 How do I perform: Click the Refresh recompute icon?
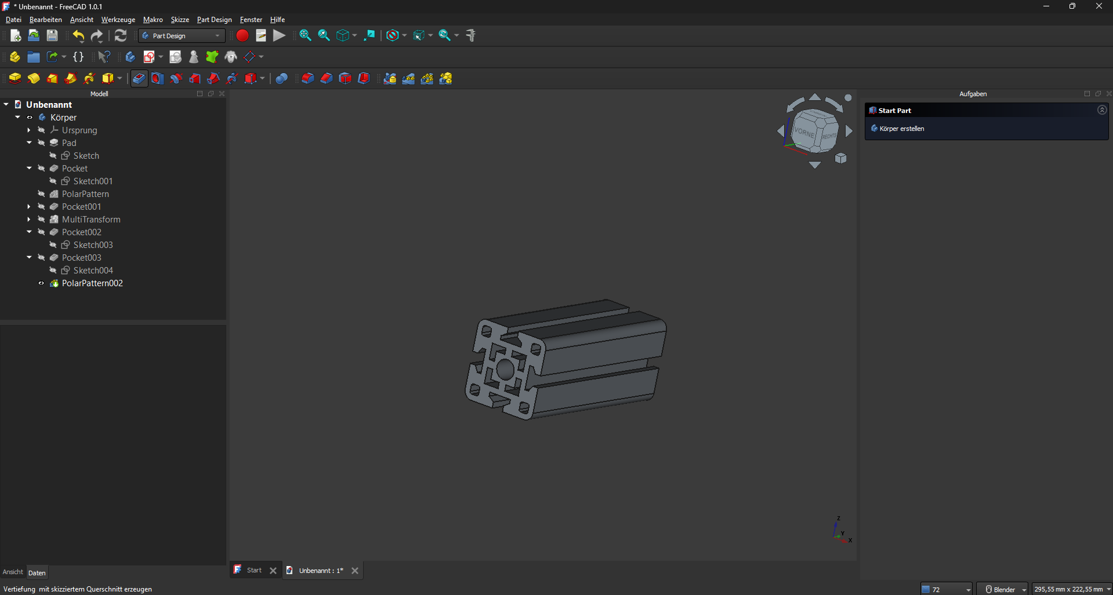coord(120,35)
